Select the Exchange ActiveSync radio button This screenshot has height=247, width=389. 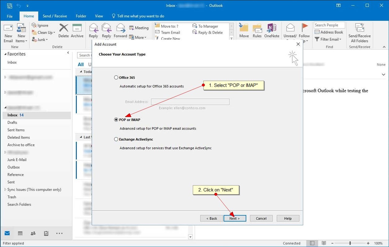click(x=116, y=139)
